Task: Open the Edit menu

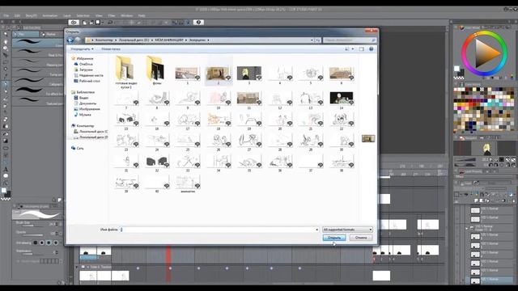Action: 17,15
